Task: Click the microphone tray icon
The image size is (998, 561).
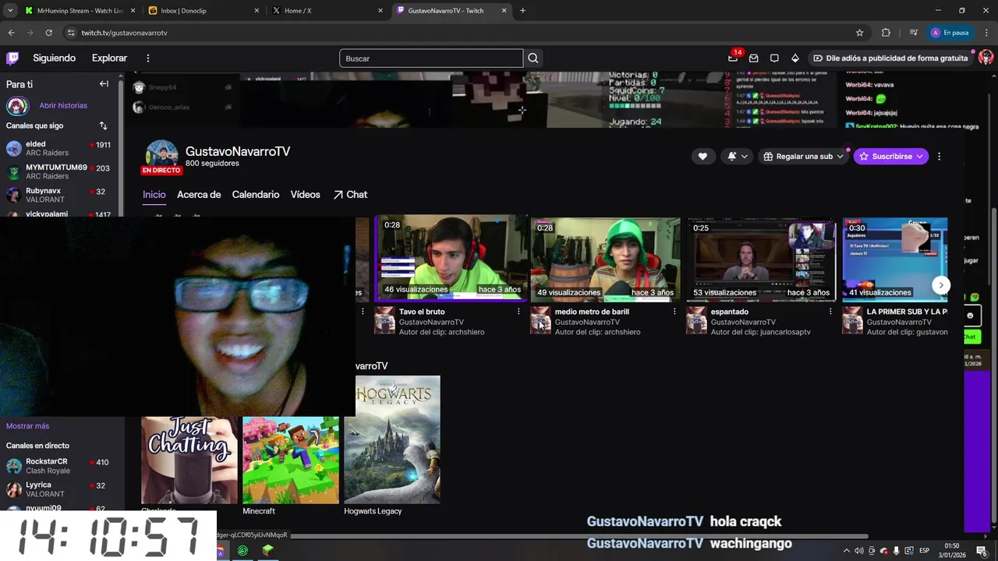Action: 897,551
